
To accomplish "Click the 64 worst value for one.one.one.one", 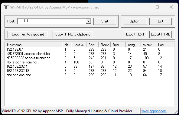I will pos(145,75).
